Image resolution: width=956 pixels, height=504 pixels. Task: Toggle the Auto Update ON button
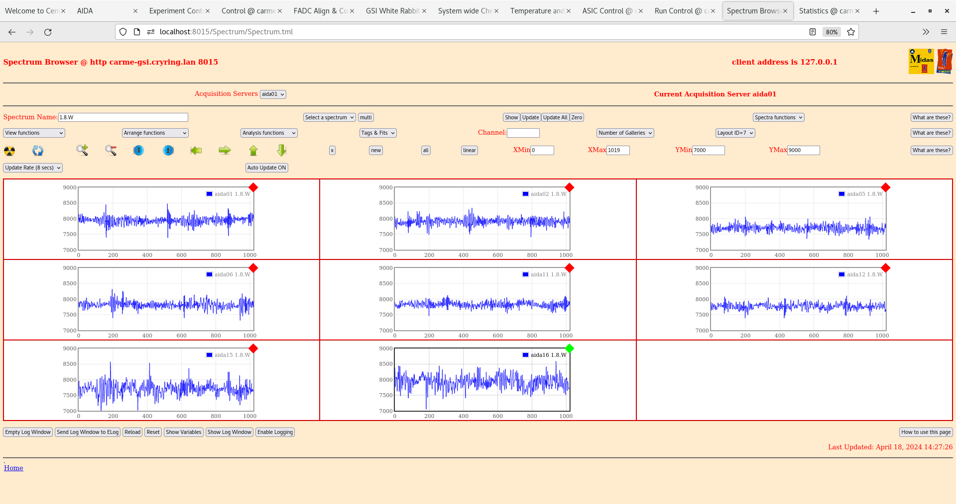coord(266,168)
